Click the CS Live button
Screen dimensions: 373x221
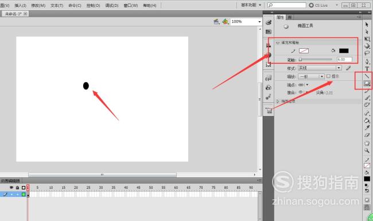tap(318, 5)
